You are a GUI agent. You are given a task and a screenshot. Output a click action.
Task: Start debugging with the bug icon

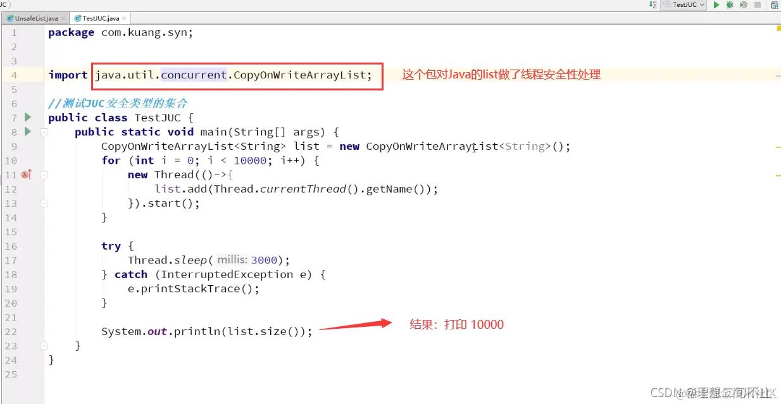[730, 4]
